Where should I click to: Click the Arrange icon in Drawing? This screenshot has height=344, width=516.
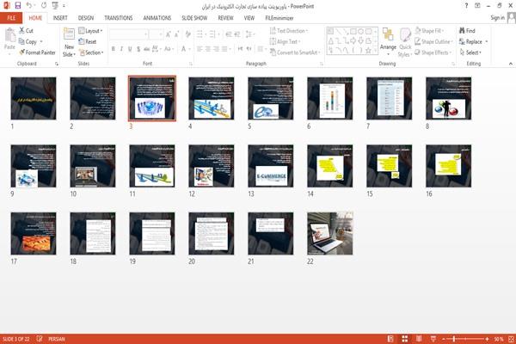(x=388, y=34)
